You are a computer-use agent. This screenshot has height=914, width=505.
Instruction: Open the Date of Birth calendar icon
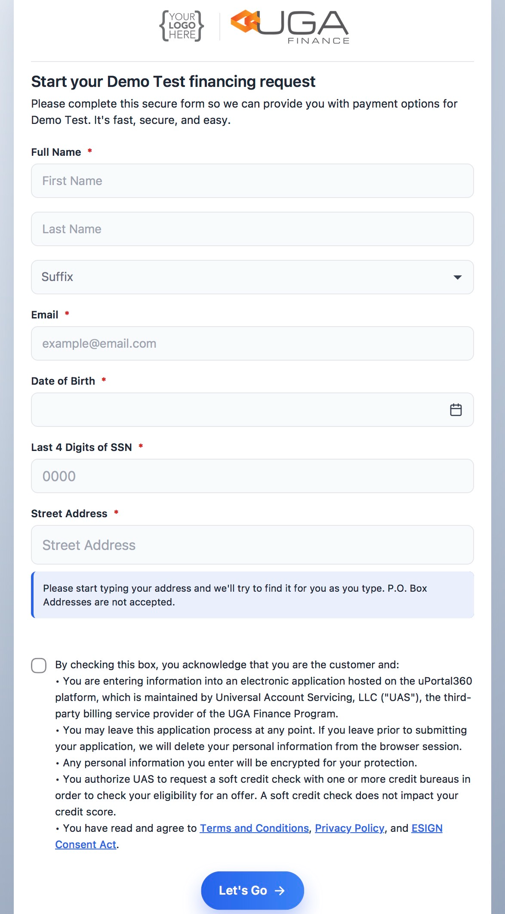(456, 410)
